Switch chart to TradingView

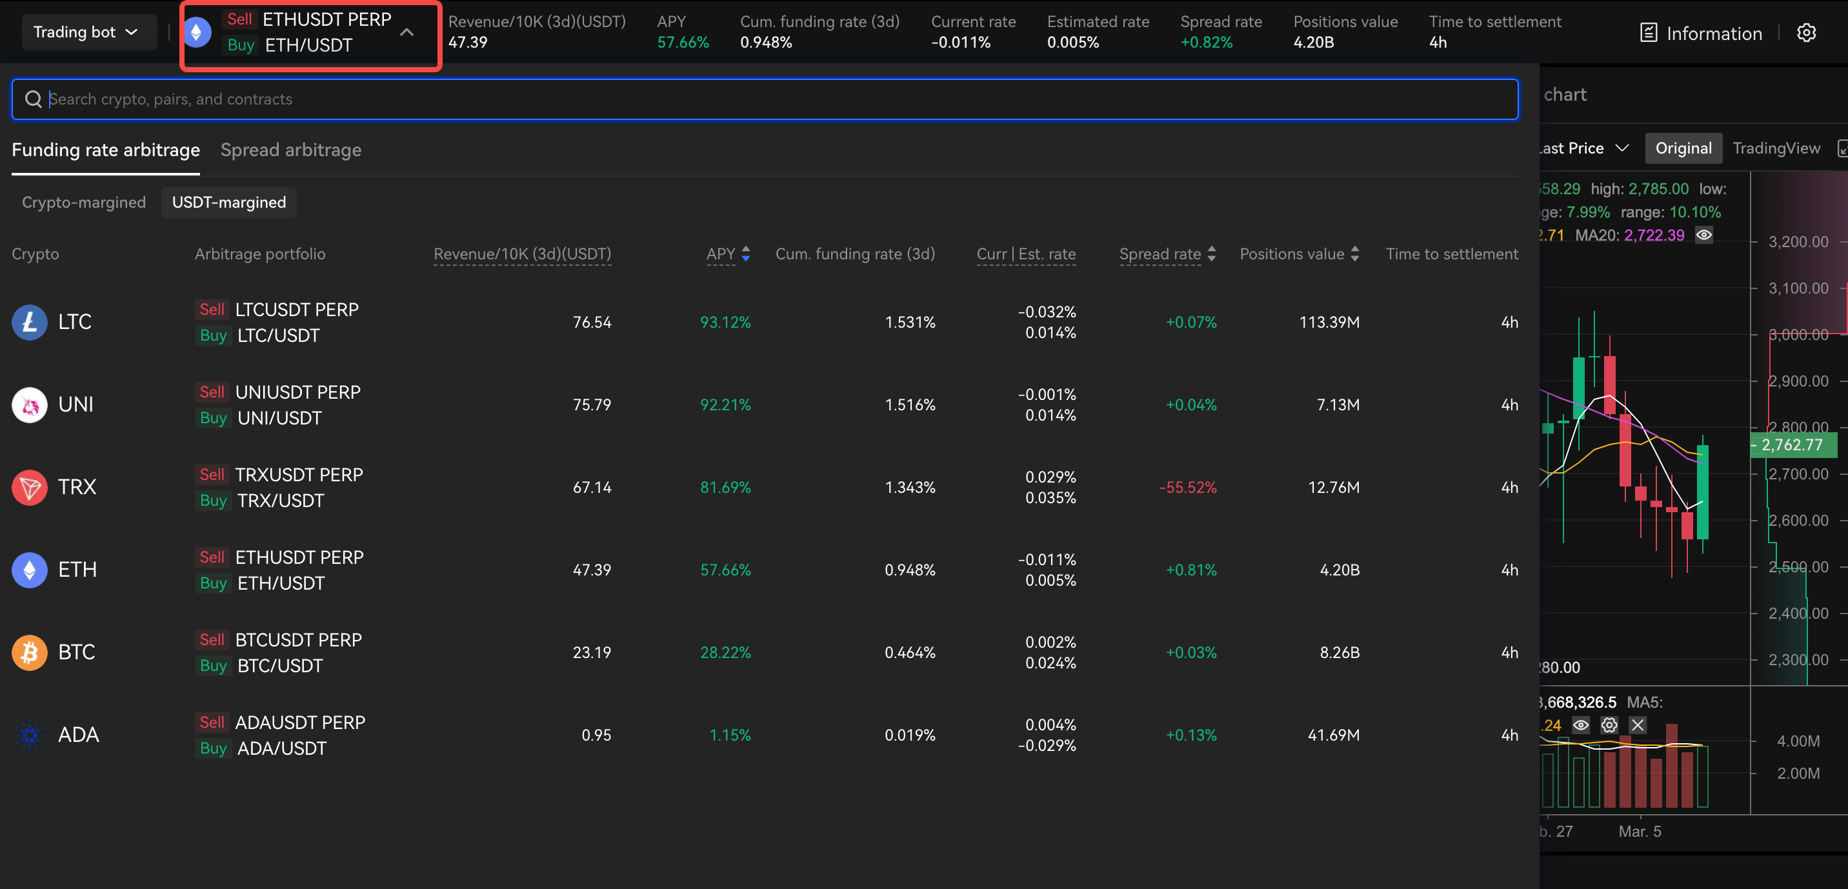point(1776,148)
